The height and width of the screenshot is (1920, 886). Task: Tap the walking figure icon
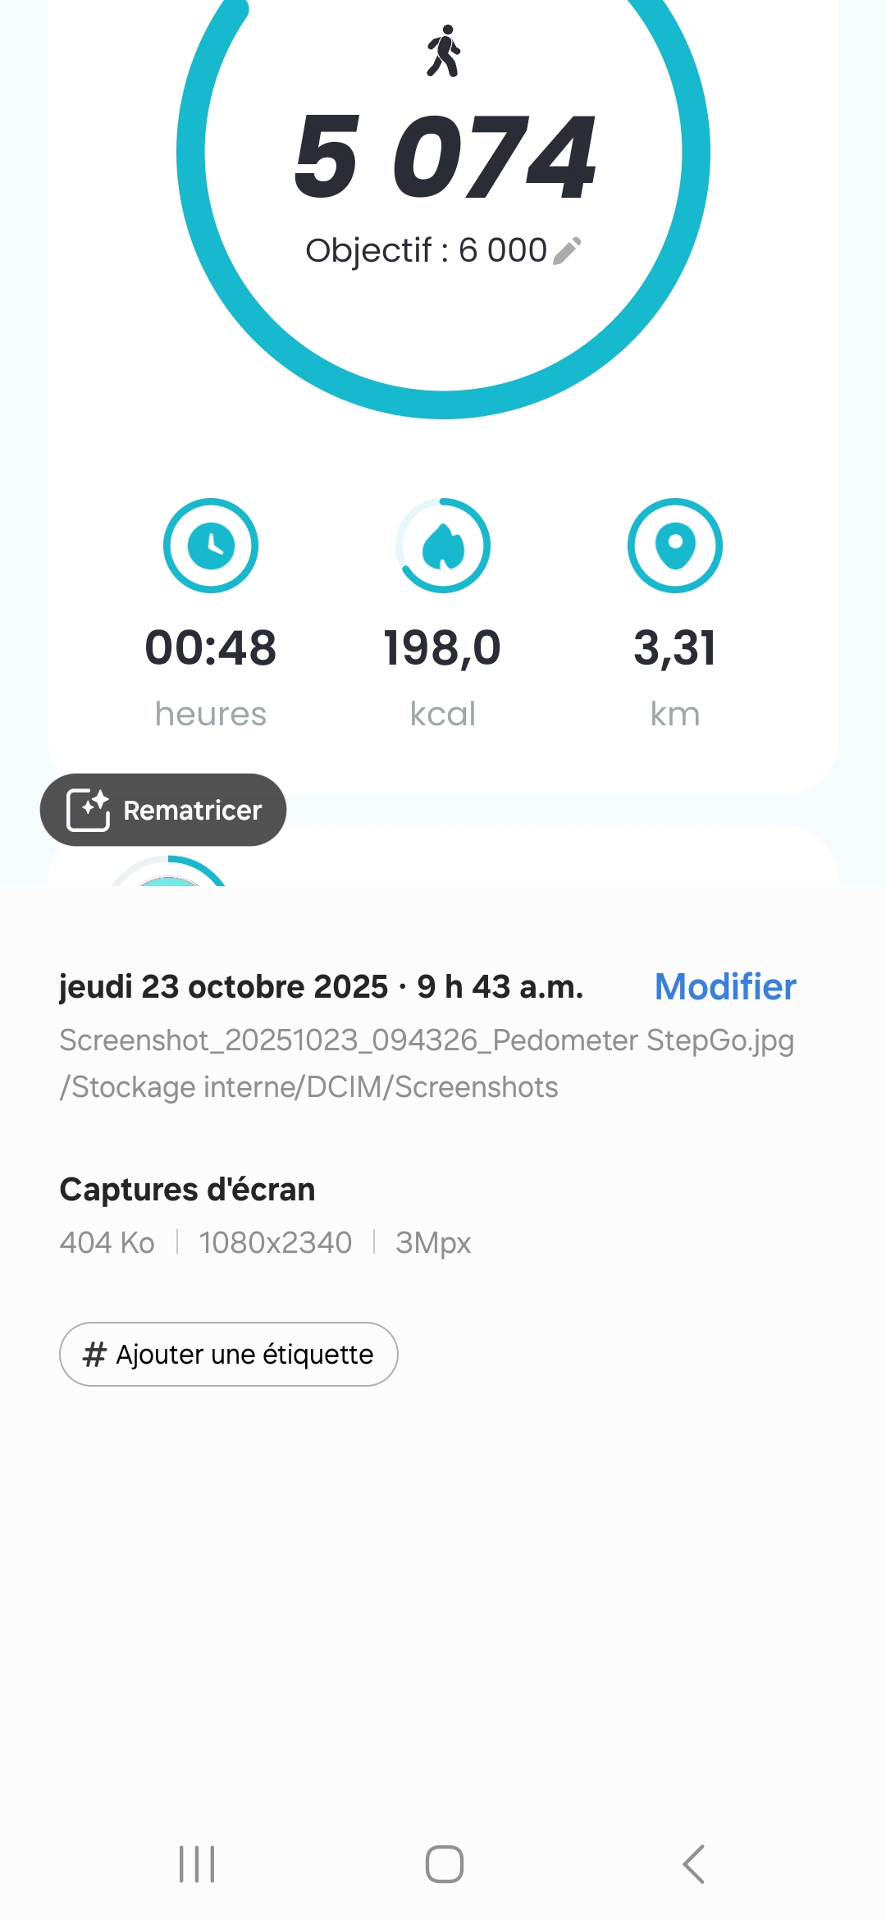coord(444,51)
